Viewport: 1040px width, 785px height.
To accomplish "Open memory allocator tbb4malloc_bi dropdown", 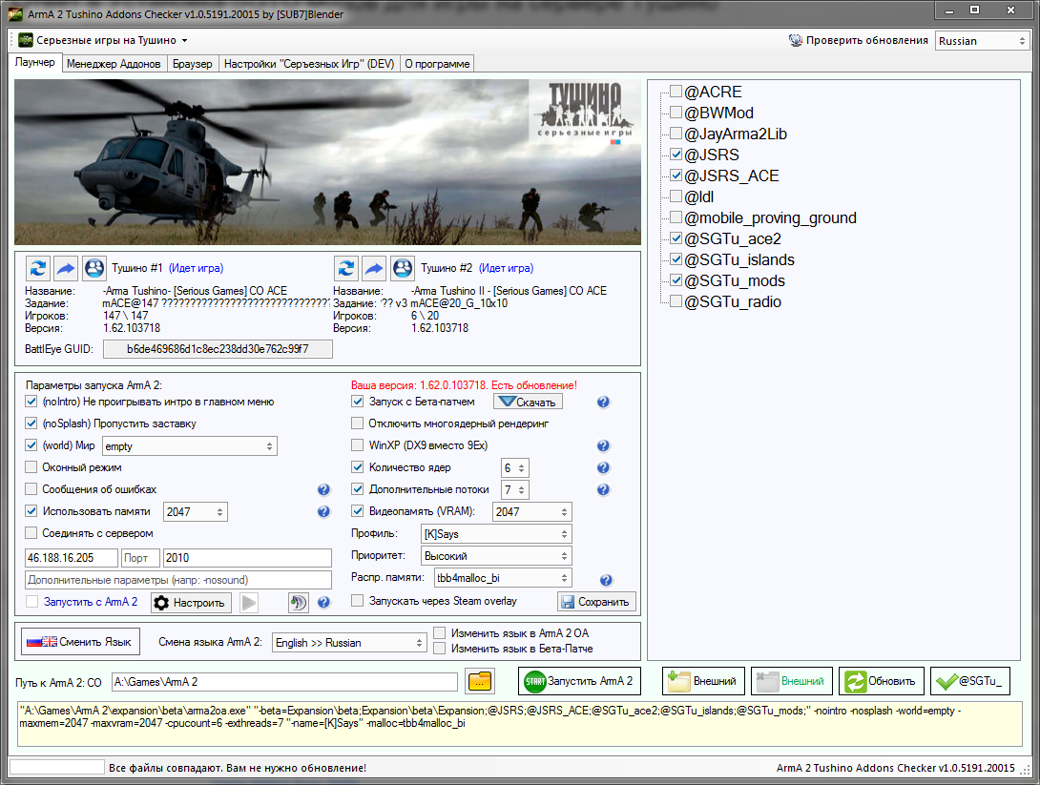I will 503,578.
